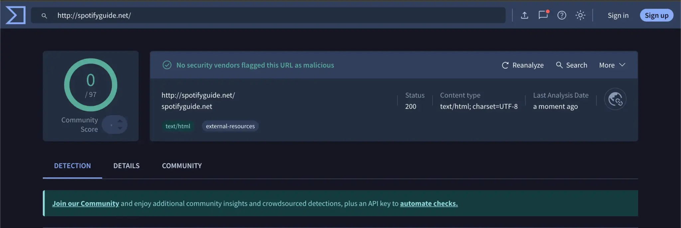Focus the URL search input field

click(x=268, y=15)
